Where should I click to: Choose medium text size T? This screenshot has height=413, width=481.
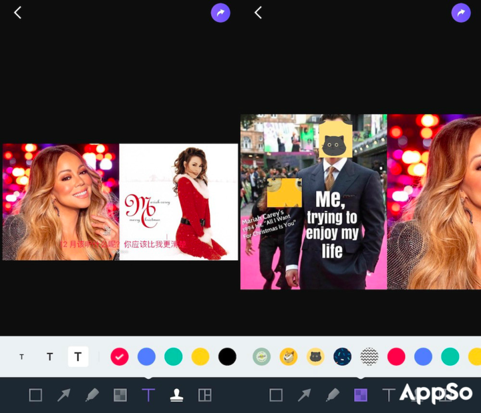point(49,357)
